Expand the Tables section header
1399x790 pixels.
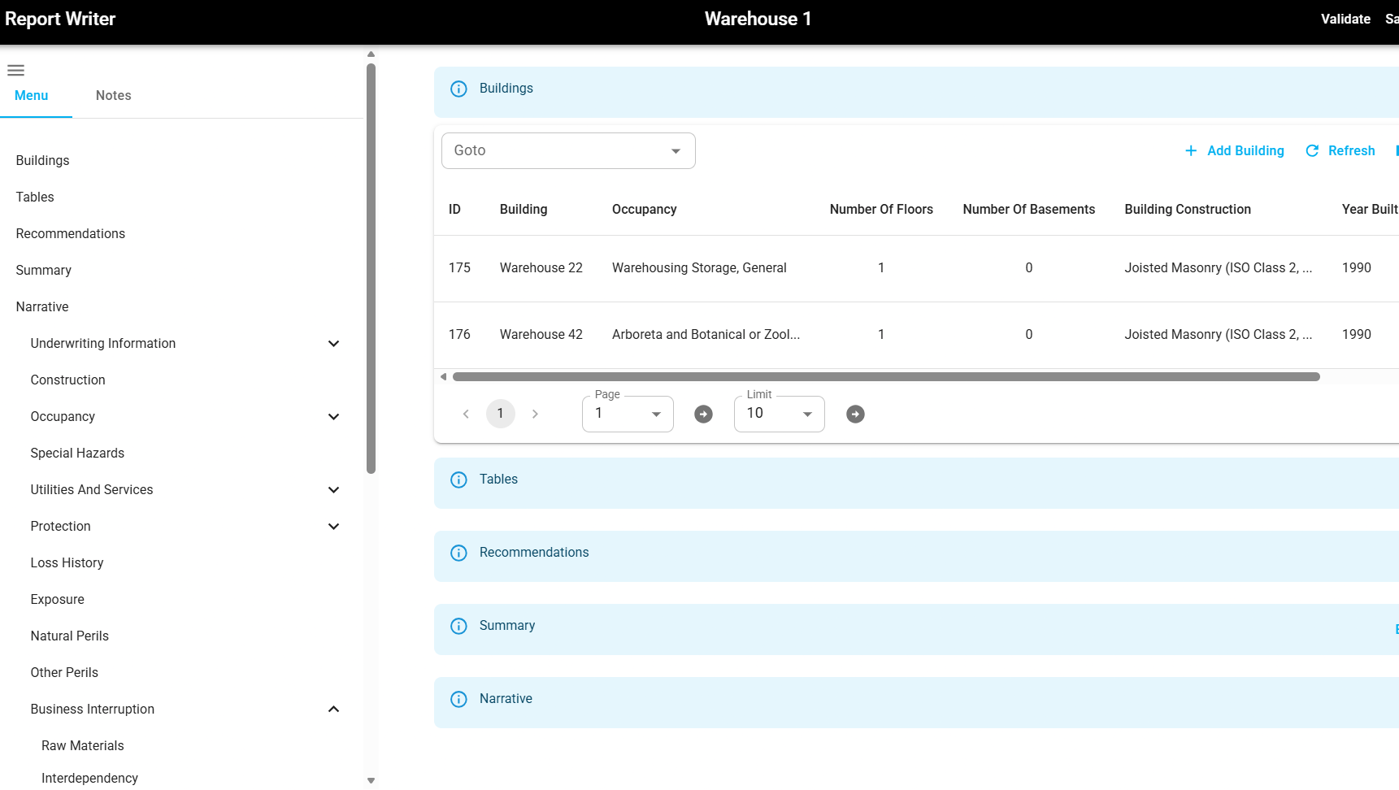click(x=916, y=483)
